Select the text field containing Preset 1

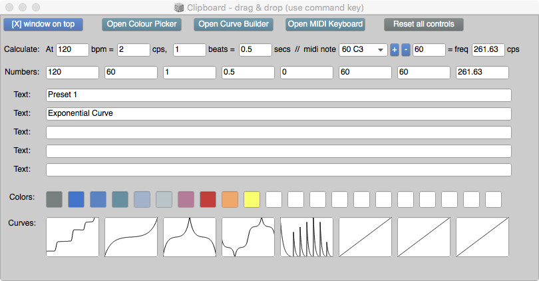tap(278, 95)
